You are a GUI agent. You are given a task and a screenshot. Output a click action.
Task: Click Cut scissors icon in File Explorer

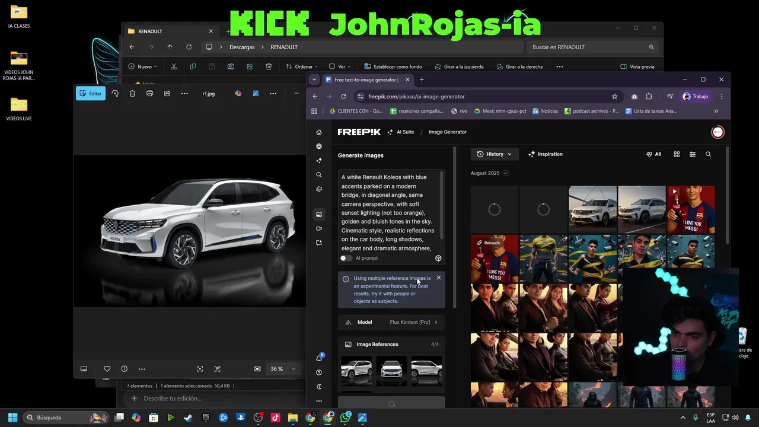tap(174, 66)
